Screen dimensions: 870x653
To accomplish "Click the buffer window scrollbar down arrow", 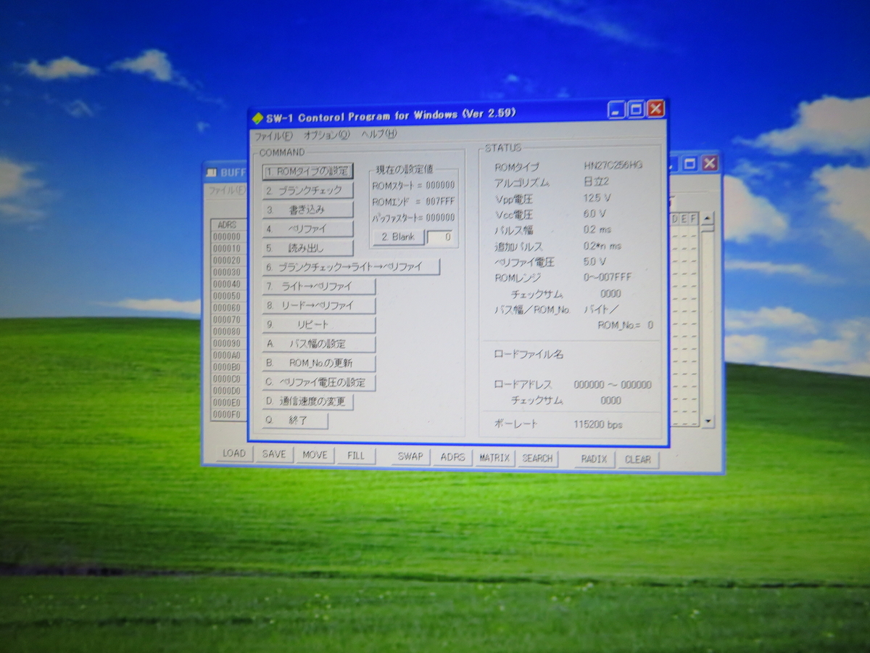I will click(x=708, y=422).
